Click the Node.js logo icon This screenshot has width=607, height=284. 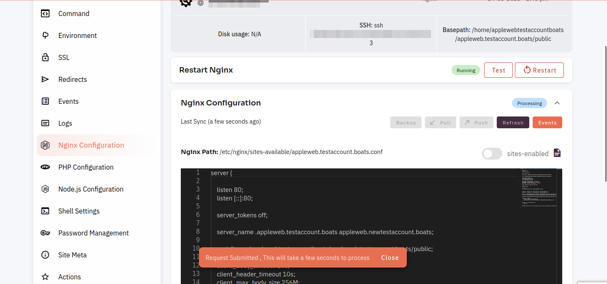(x=45, y=189)
